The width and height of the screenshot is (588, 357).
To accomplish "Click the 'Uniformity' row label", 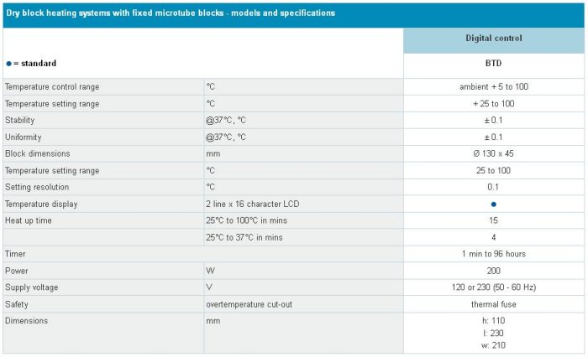I will pos(24,137).
